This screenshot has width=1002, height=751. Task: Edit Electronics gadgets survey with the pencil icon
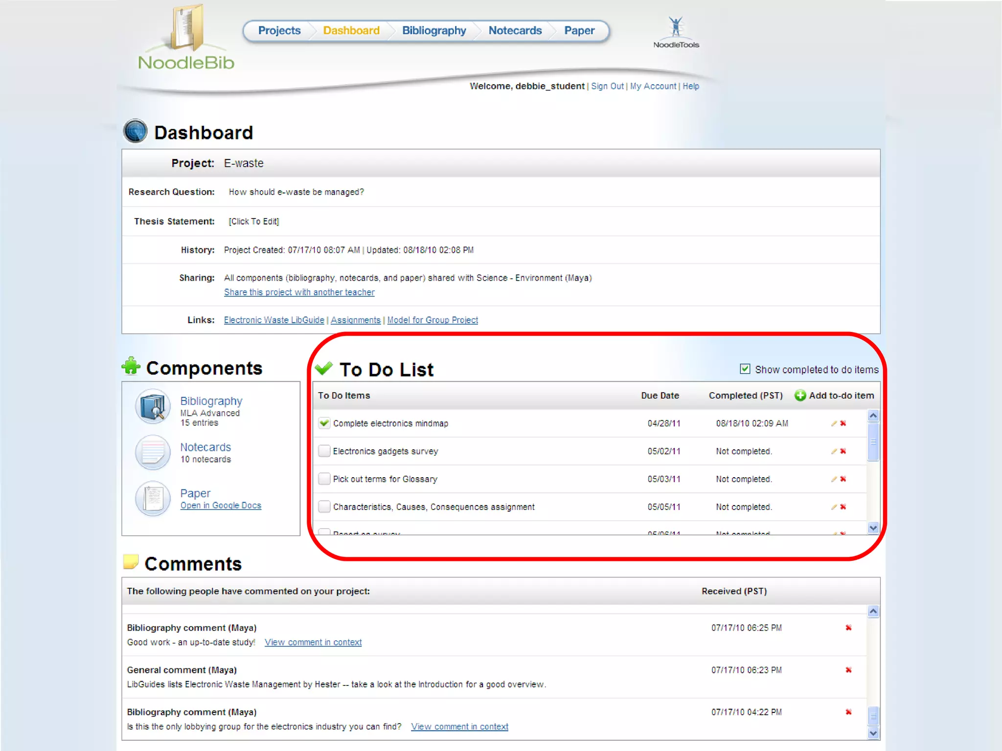(834, 451)
